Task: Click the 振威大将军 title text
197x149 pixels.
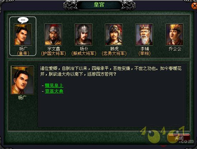Action: click(x=84, y=53)
